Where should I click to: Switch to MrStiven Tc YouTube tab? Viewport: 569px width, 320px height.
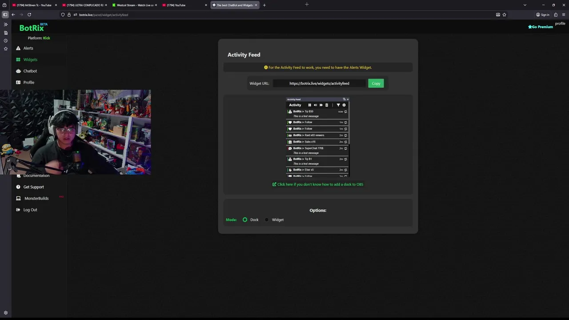coord(34,5)
